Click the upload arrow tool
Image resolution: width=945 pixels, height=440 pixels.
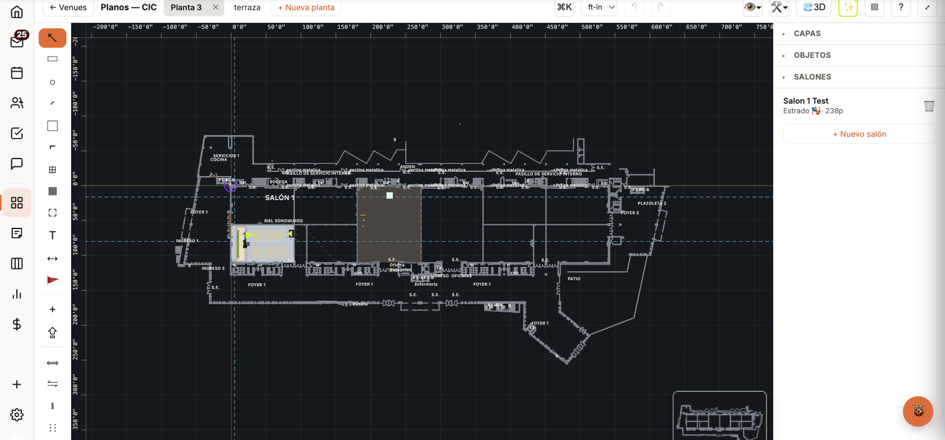click(x=52, y=332)
